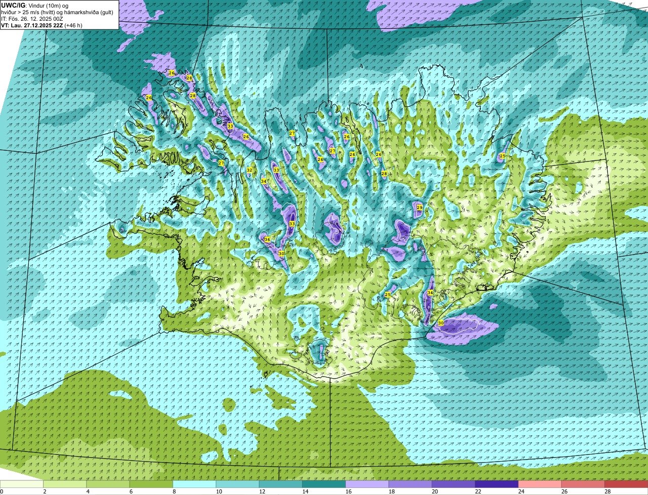
Task: Click the legend scale label "8"
Action: click(x=173, y=491)
